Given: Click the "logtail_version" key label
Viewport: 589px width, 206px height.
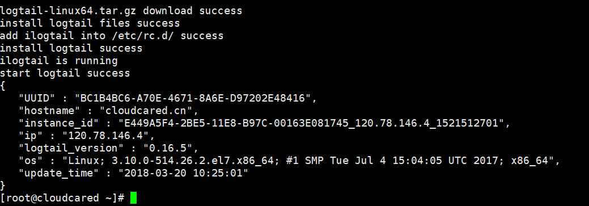Looking at the screenshot, I should (x=69, y=148).
